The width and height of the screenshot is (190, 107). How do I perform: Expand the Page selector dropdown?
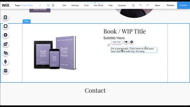[40, 5]
